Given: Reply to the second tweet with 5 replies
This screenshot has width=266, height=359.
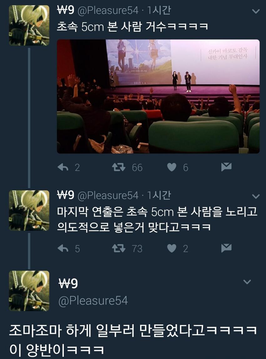Looking at the screenshot, I should click(x=63, y=248).
